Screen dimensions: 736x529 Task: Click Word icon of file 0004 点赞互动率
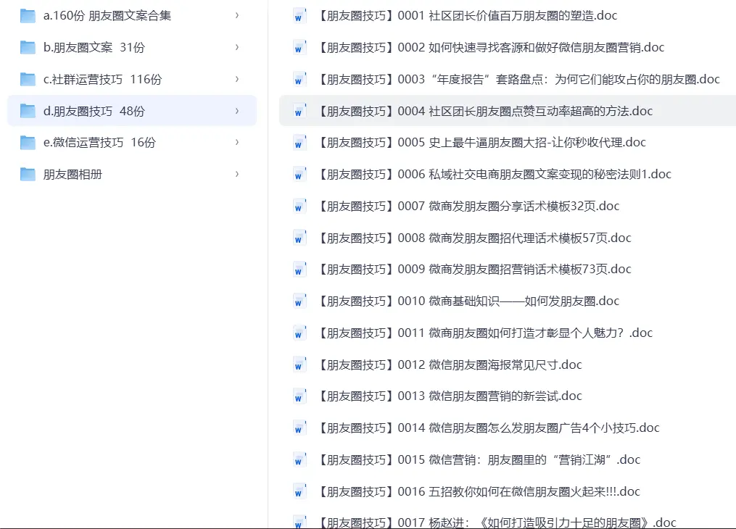coord(299,111)
